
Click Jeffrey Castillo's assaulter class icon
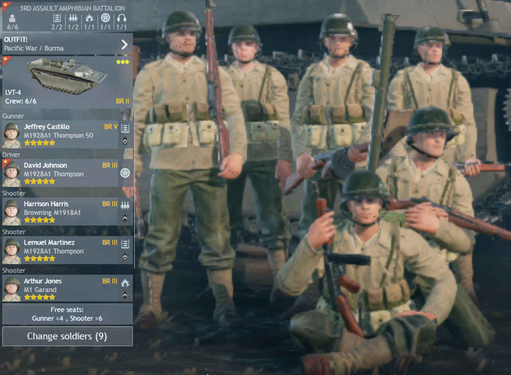tap(125, 128)
